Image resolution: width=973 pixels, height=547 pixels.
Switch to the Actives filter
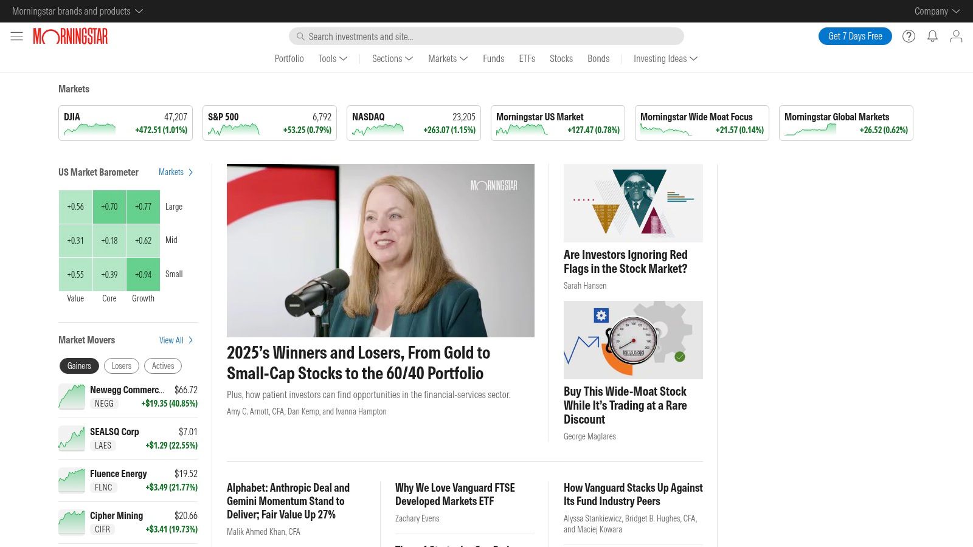162,365
